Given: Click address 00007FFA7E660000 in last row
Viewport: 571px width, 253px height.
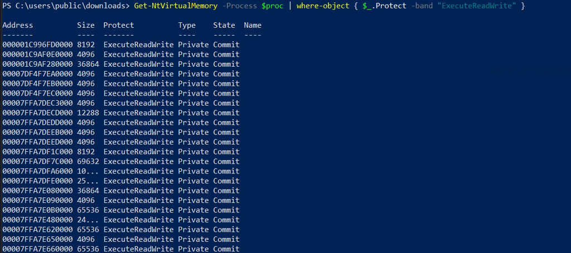Looking at the screenshot, I should coord(37,249).
